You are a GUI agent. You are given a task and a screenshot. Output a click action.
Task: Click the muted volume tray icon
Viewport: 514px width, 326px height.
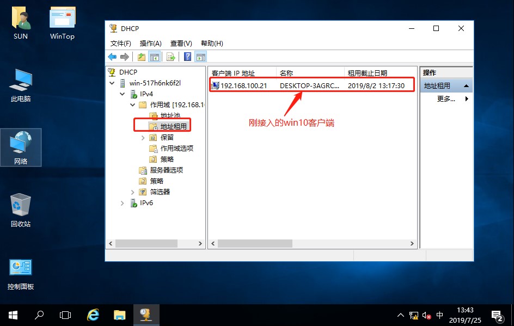(x=426, y=315)
